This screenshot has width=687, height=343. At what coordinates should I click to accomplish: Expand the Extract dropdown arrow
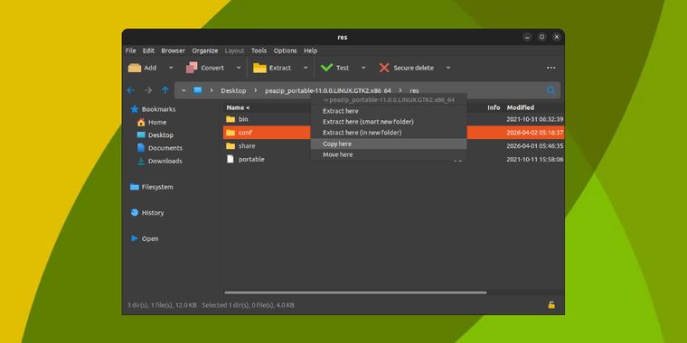306,68
